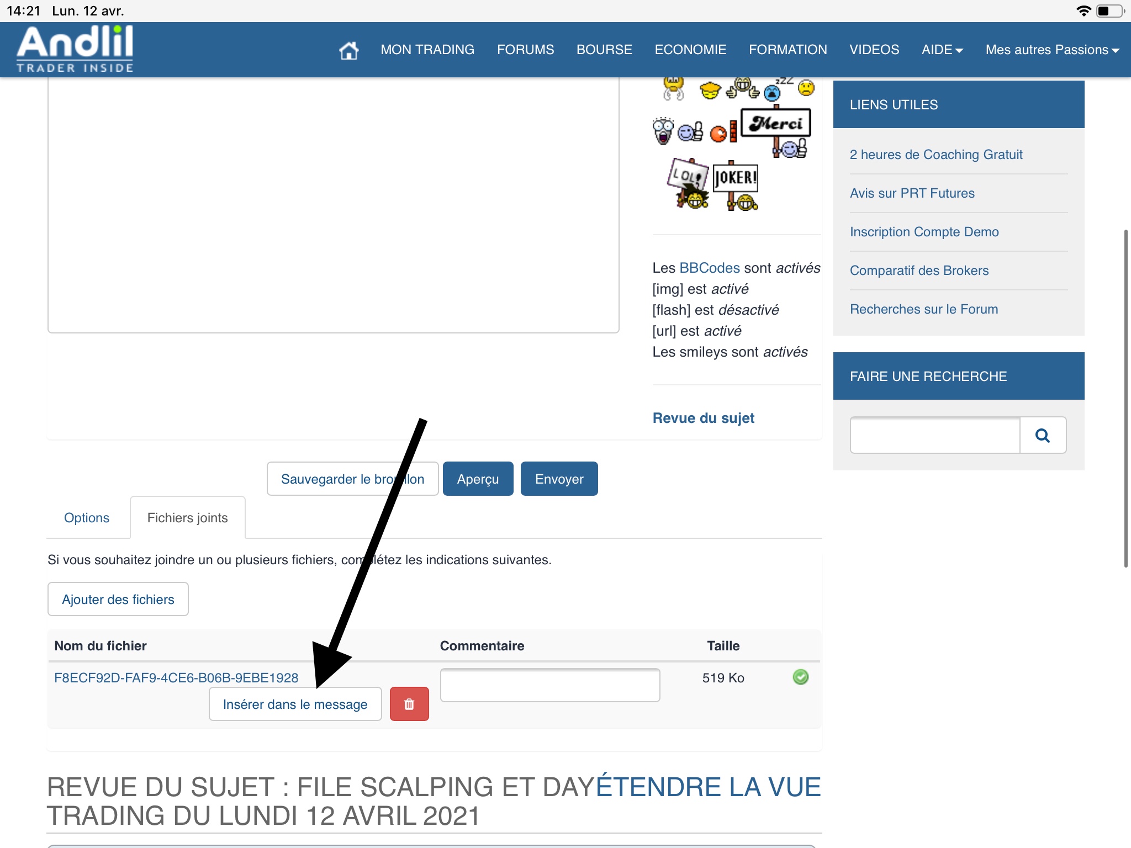The width and height of the screenshot is (1131, 848).
Task: Click the green upload success checkmark
Action: pos(800,677)
